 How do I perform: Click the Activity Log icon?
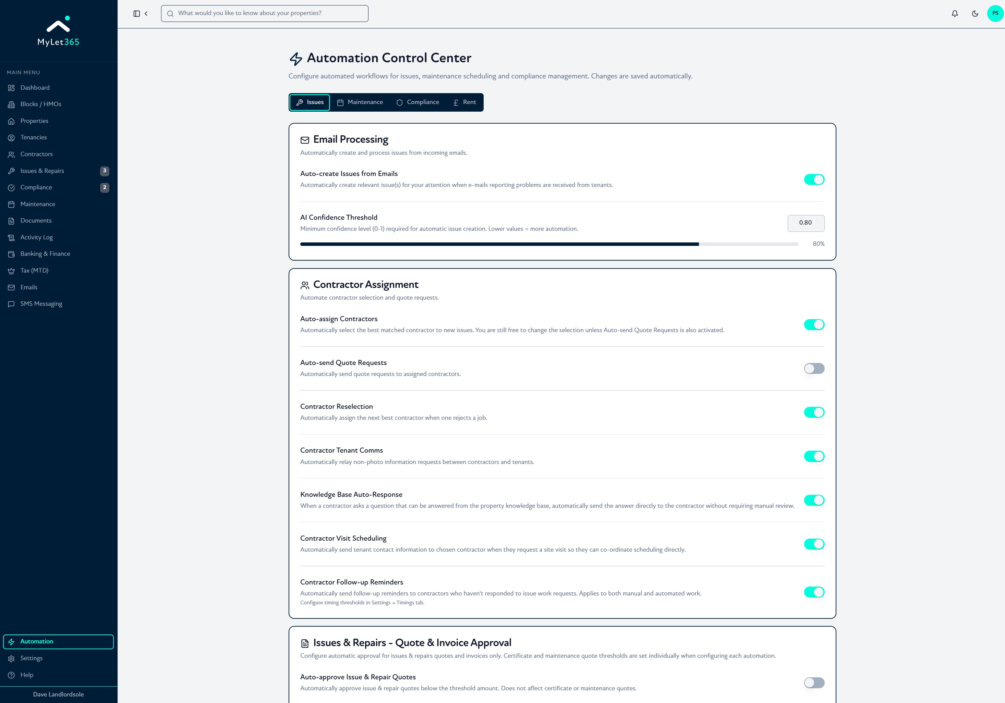click(x=11, y=237)
